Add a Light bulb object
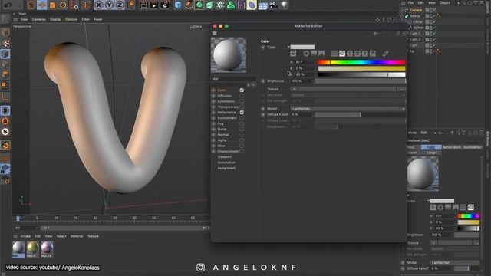 [x=284, y=5]
